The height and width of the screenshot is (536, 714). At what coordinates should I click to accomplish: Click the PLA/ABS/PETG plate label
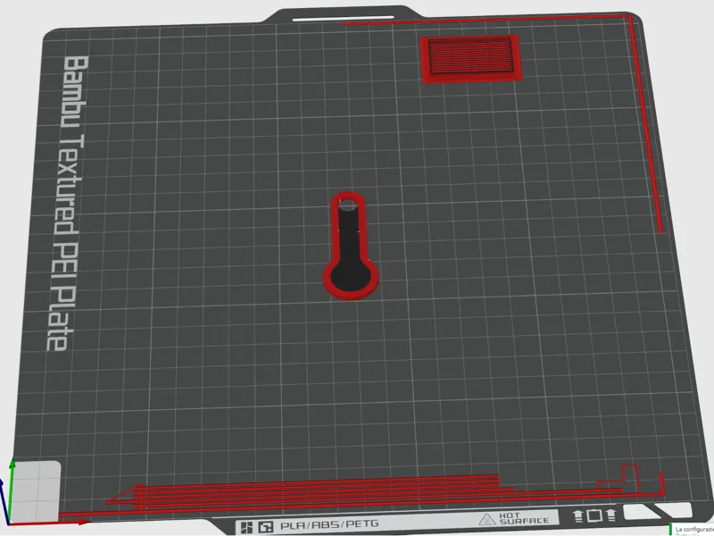pyautogui.click(x=329, y=524)
